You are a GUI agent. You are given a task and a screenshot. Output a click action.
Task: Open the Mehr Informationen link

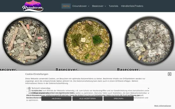click(x=163, y=106)
